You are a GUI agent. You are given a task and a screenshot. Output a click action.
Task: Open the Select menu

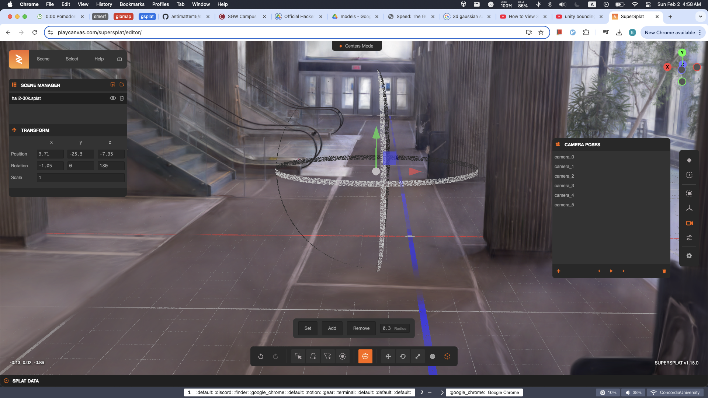click(x=72, y=59)
